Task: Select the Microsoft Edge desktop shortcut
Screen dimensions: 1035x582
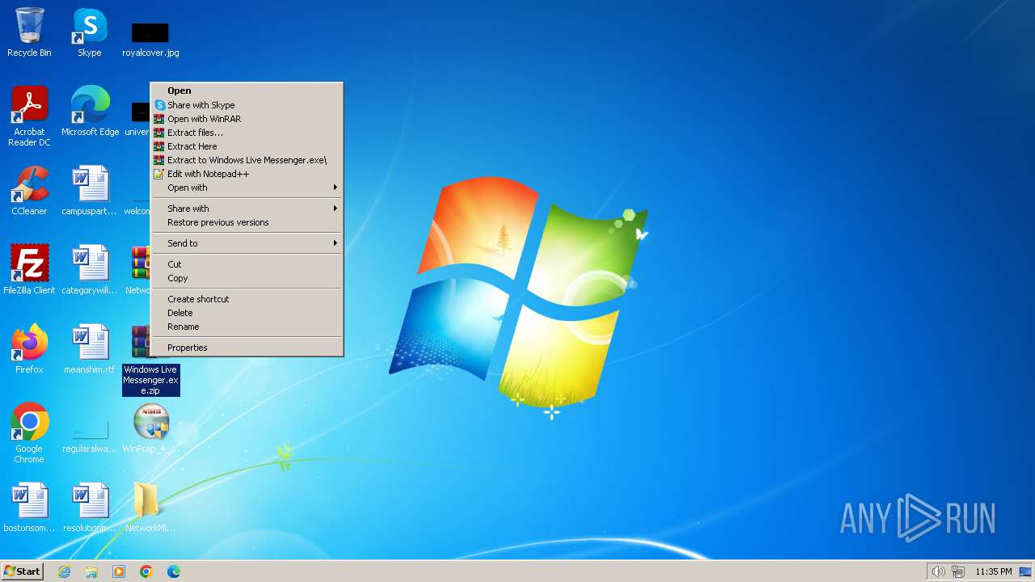Action: click(90, 112)
